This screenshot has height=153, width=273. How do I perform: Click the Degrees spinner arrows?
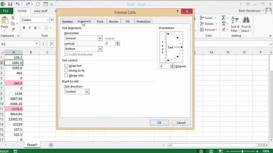click(x=172, y=66)
